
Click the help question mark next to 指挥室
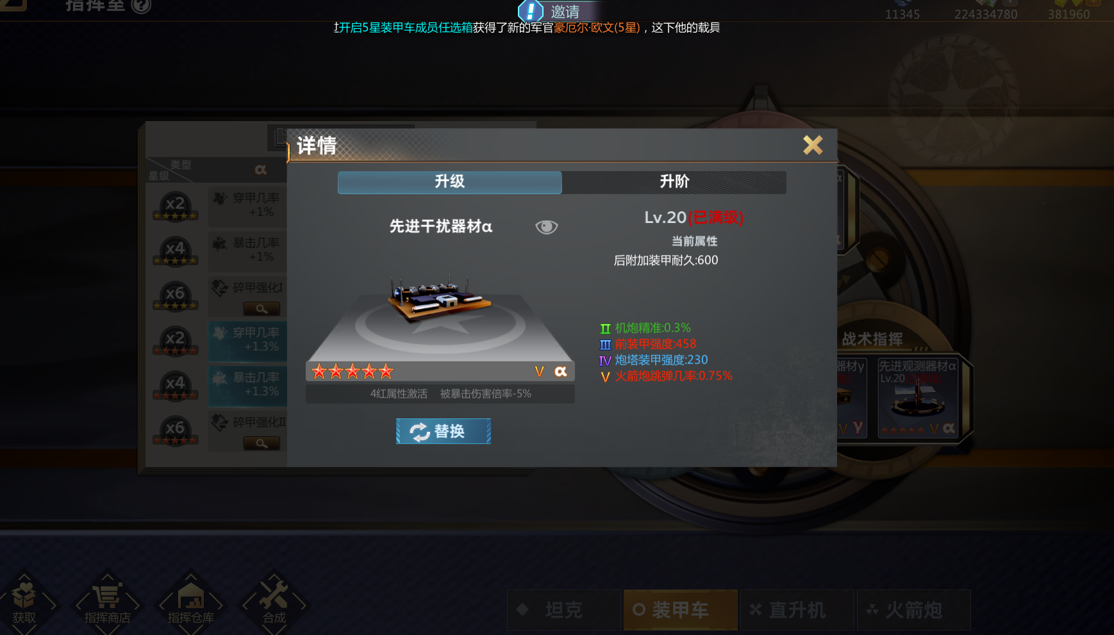(x=141, y=6)
